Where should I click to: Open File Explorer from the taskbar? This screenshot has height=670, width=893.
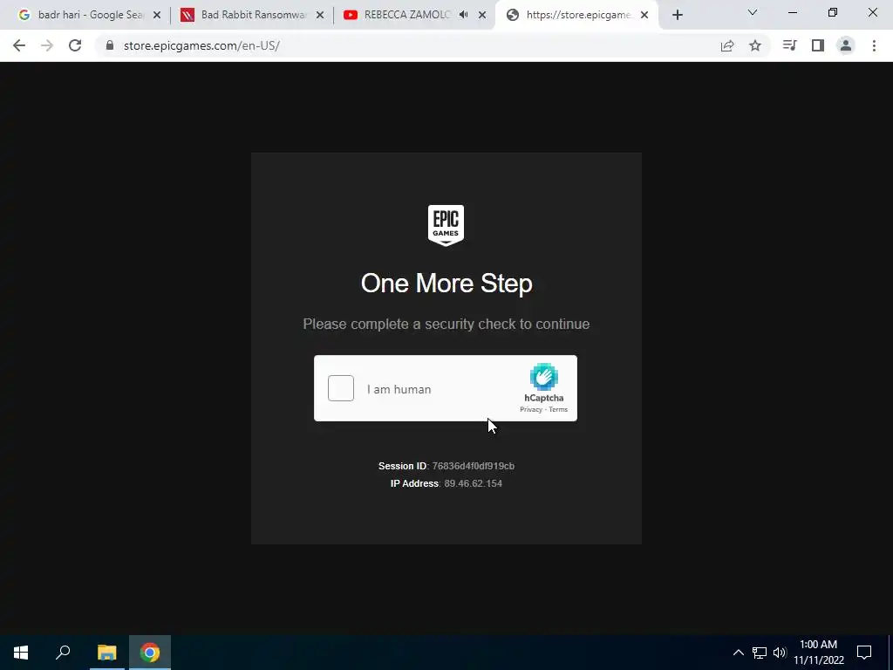[106, 653]
